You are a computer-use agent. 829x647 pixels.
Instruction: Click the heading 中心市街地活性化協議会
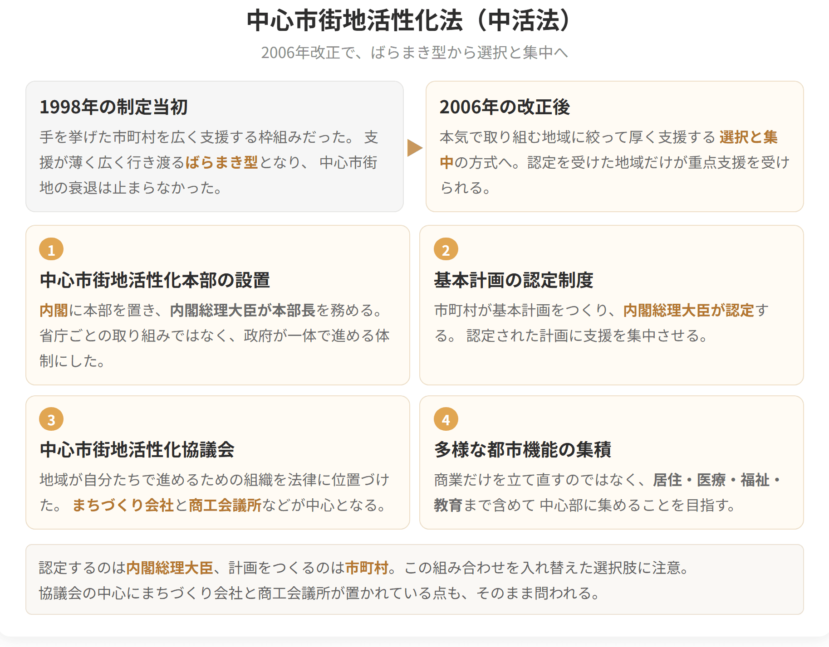(137, 450)
